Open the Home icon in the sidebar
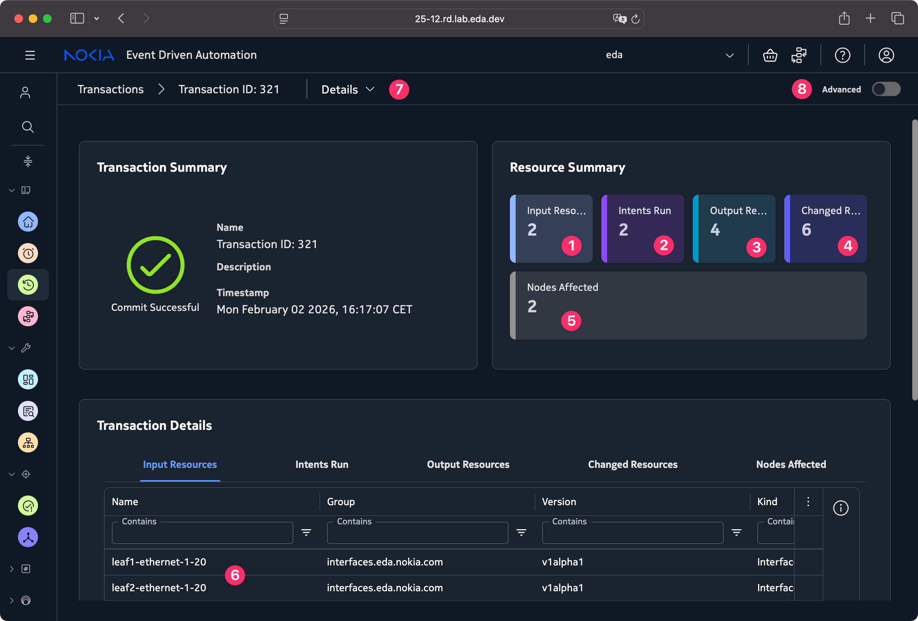 [x=28, y=222]
